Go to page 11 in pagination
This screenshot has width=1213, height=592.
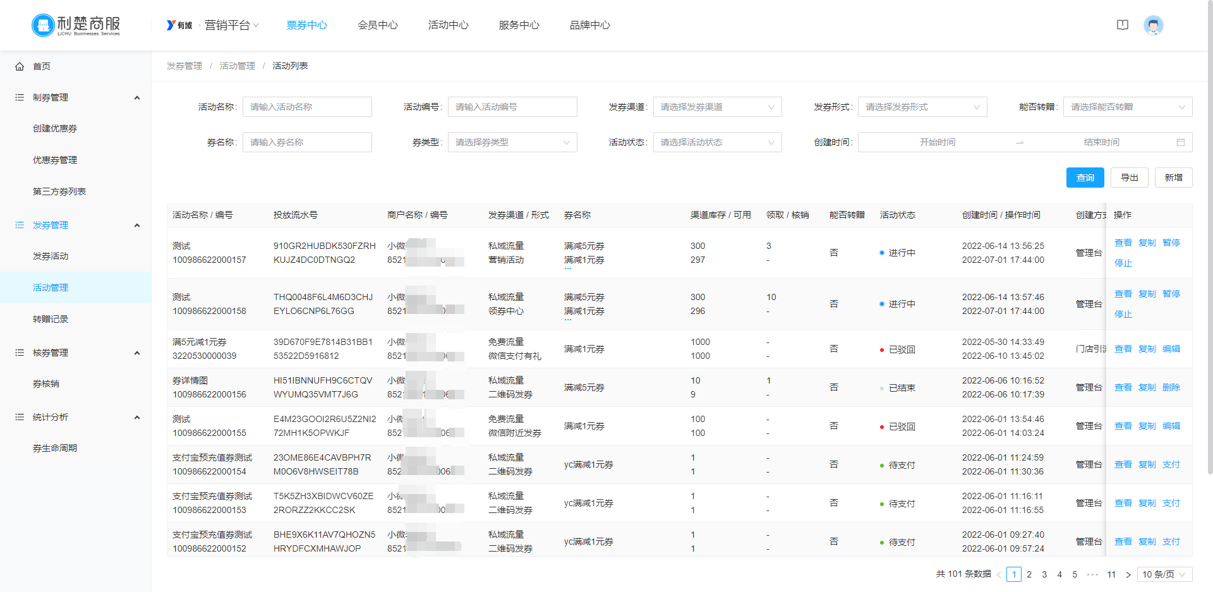1111,574
